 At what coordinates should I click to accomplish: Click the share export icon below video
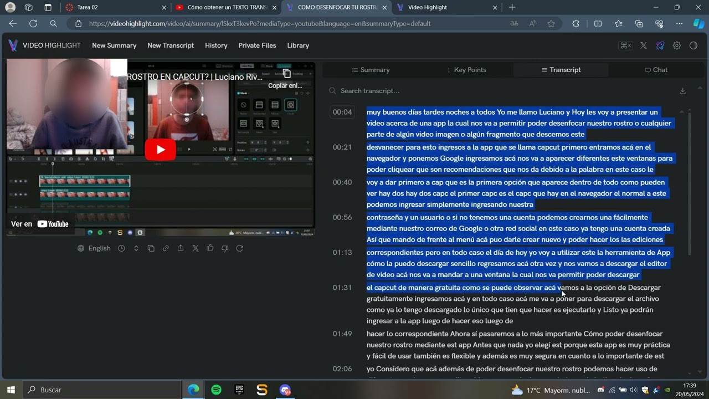[181, 248]
